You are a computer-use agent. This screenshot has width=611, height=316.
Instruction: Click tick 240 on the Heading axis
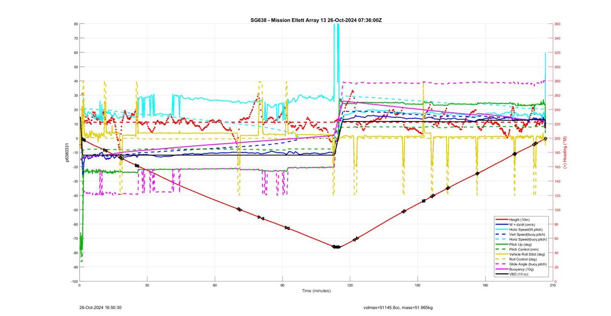pos(557,110)
